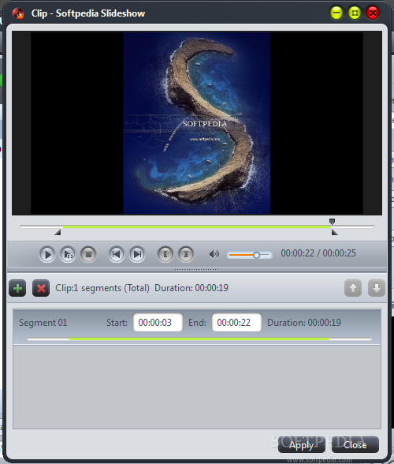Click the Apply button

[302, 445]
